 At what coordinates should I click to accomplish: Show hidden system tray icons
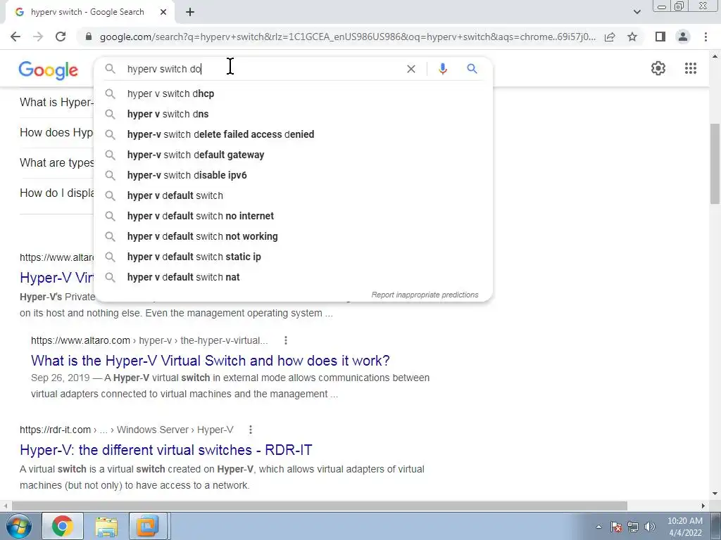click(598, 527)
